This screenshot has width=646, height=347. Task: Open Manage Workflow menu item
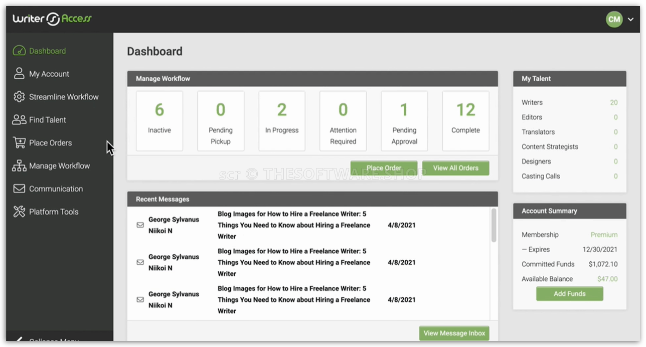[59, 166]
